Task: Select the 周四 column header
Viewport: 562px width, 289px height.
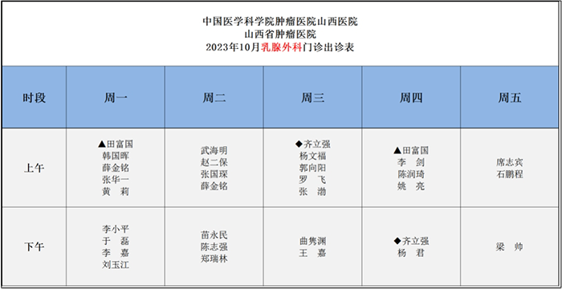Action: coord(411,98)
